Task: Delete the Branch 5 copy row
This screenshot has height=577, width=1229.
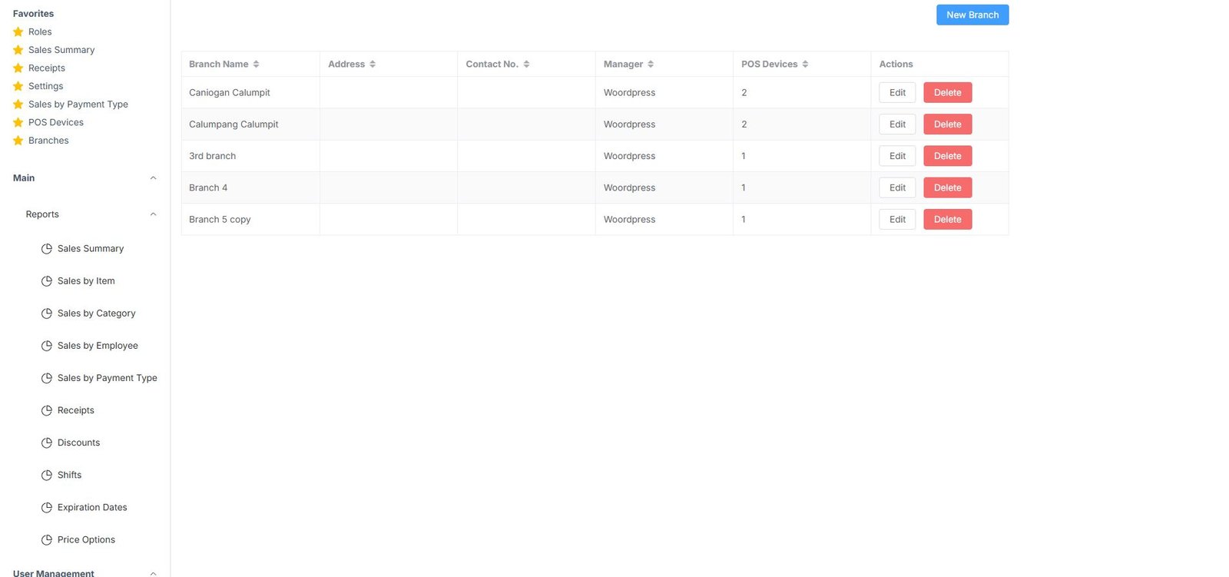Action: 947,219
